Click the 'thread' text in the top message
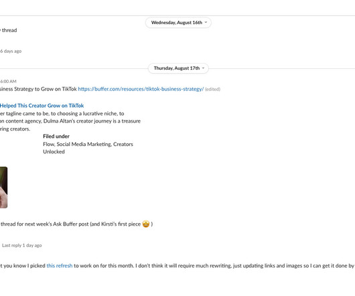 [9, 30]
